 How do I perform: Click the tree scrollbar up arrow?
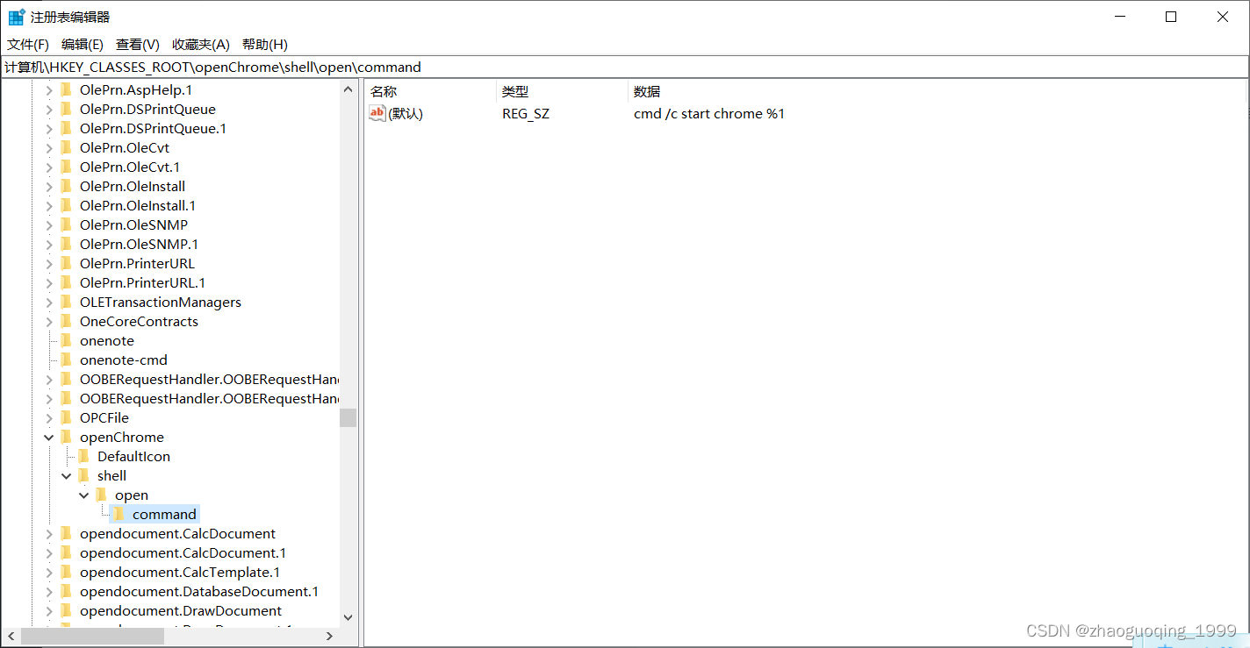(348, 89)
